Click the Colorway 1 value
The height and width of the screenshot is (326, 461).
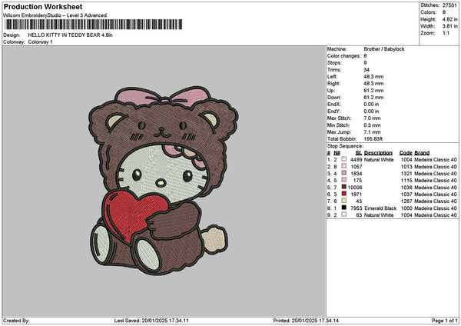click(x=40, y=42)
